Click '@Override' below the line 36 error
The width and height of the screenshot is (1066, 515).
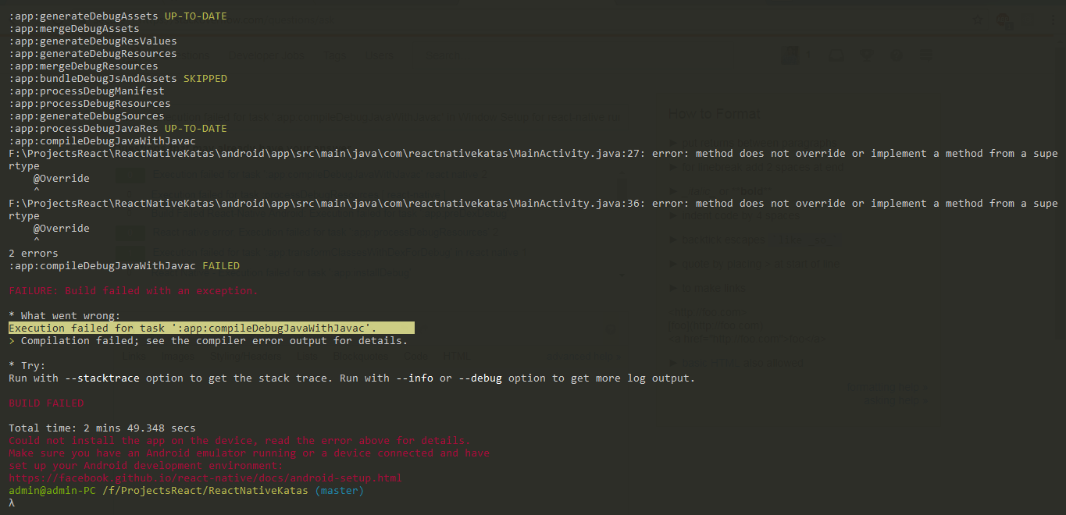pos(62,229)
